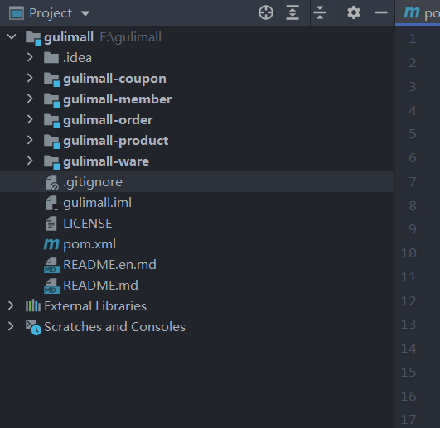440x428 pixels.
Task: Select the pom.xml file
Action: point(89,244)
